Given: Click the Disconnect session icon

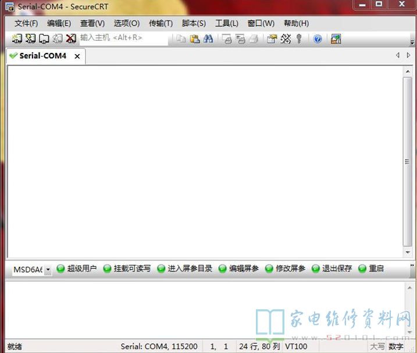Looking at the screenshot, I should pyautogui.click(x=71, y=38).
